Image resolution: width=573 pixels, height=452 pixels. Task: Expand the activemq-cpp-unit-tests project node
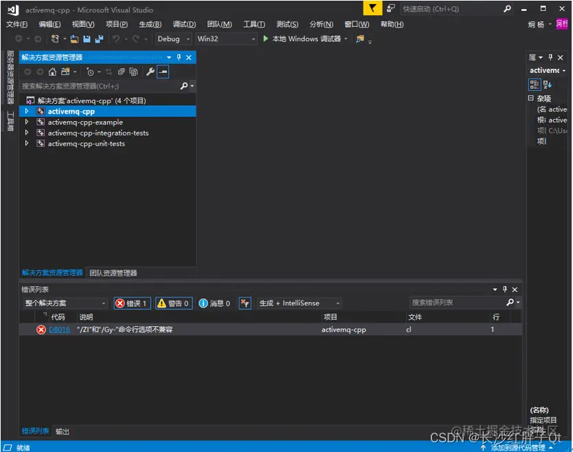[27, 143]
